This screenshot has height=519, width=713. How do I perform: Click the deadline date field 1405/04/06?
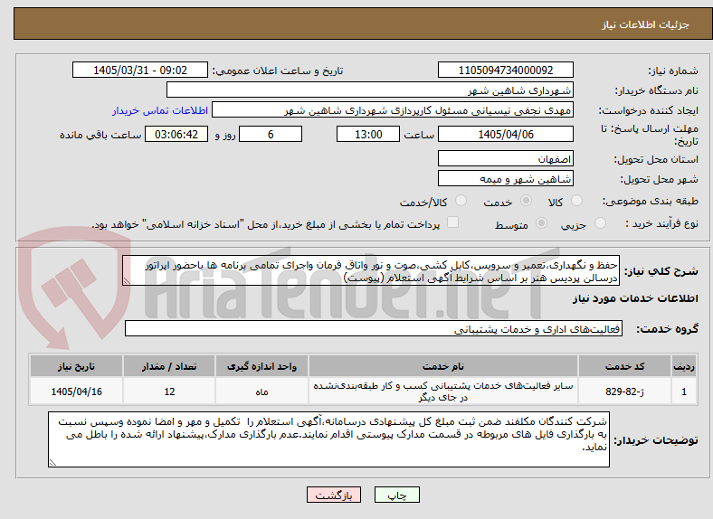506,134
